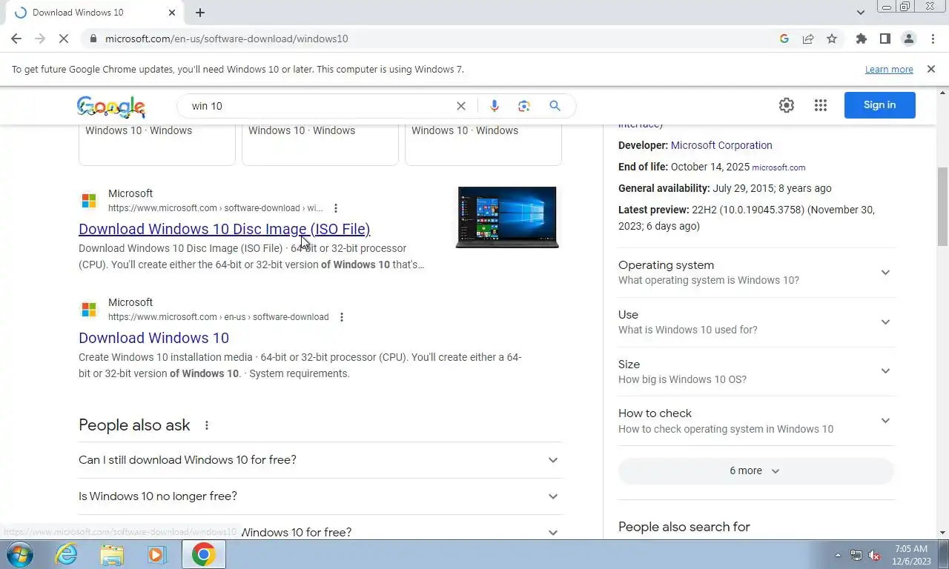Screen dimensions: 949x569
Task: Bookmark this page with the star
Action: coord(832,39)
